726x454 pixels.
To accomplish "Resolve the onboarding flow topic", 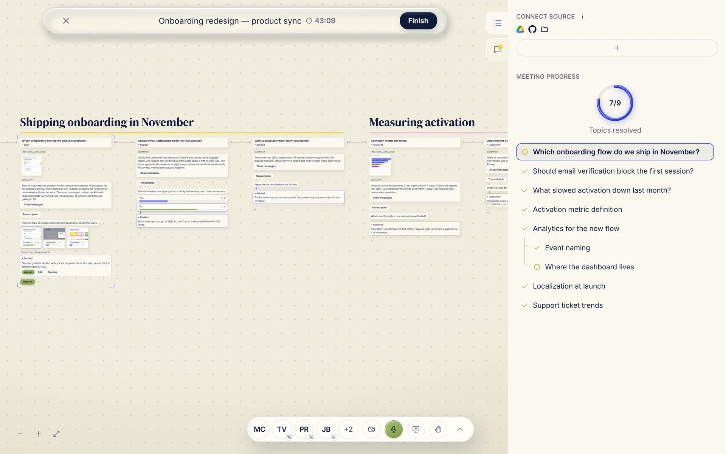I will tap(27, 282).
